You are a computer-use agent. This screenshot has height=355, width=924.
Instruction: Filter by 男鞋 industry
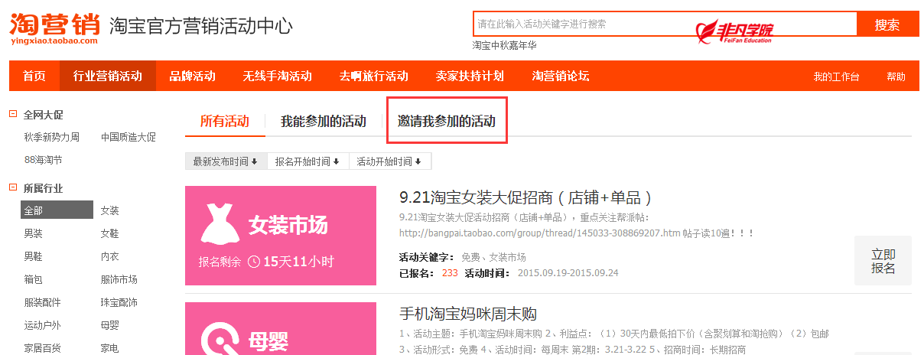(x=33, y=256)
